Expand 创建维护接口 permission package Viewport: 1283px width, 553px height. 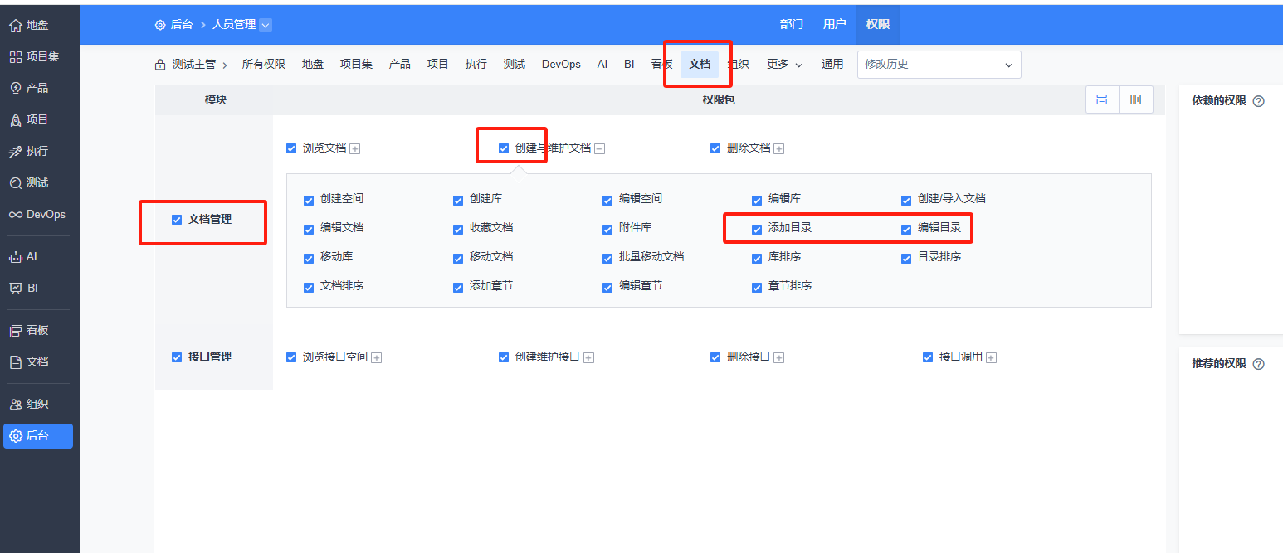click(x=588, y=358)
